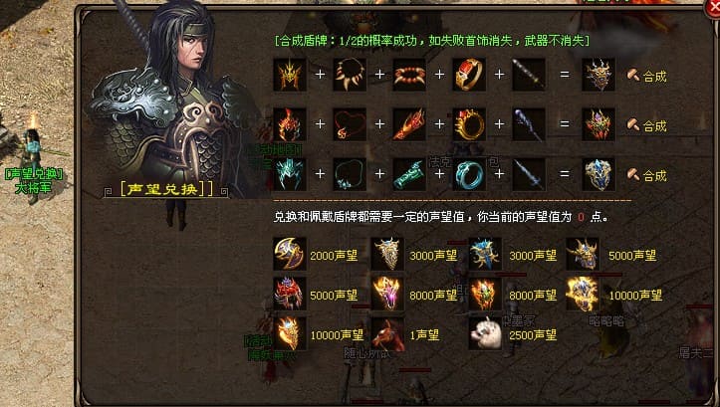Select the 2000声望 golden shield icon

289,254
